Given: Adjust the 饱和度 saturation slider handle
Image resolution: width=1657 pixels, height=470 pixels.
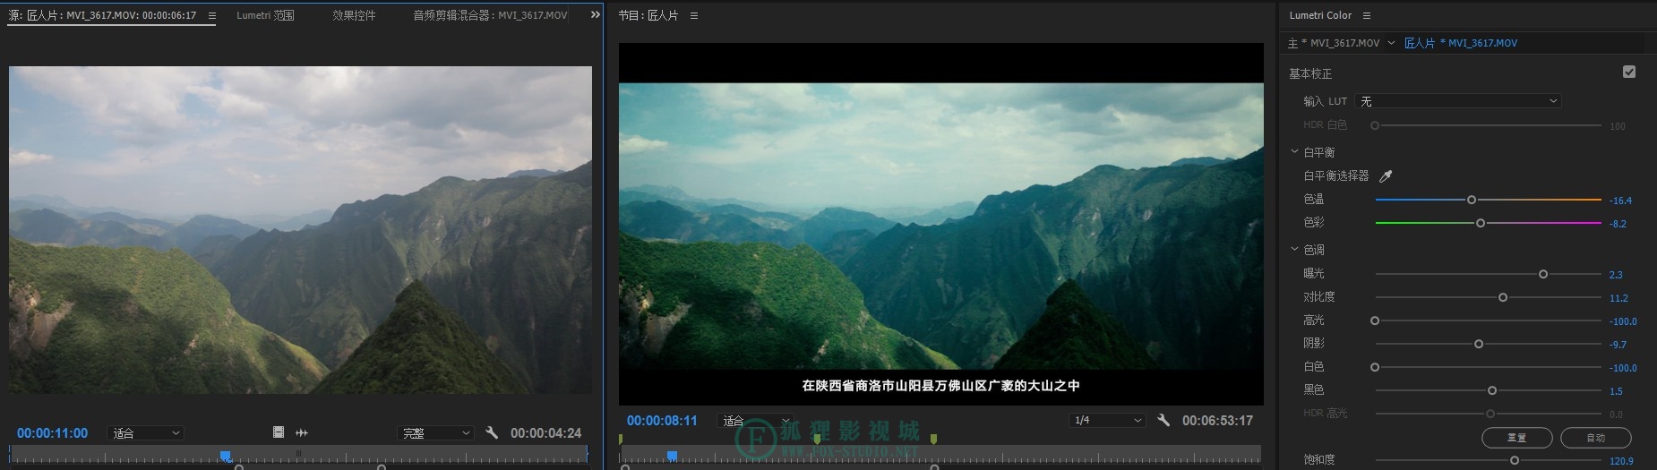Looking at the screenshot, I should 1515,460.
